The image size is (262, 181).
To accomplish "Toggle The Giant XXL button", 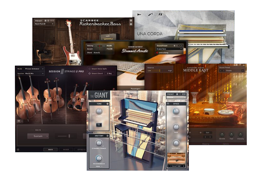I will tap(99, 125).
